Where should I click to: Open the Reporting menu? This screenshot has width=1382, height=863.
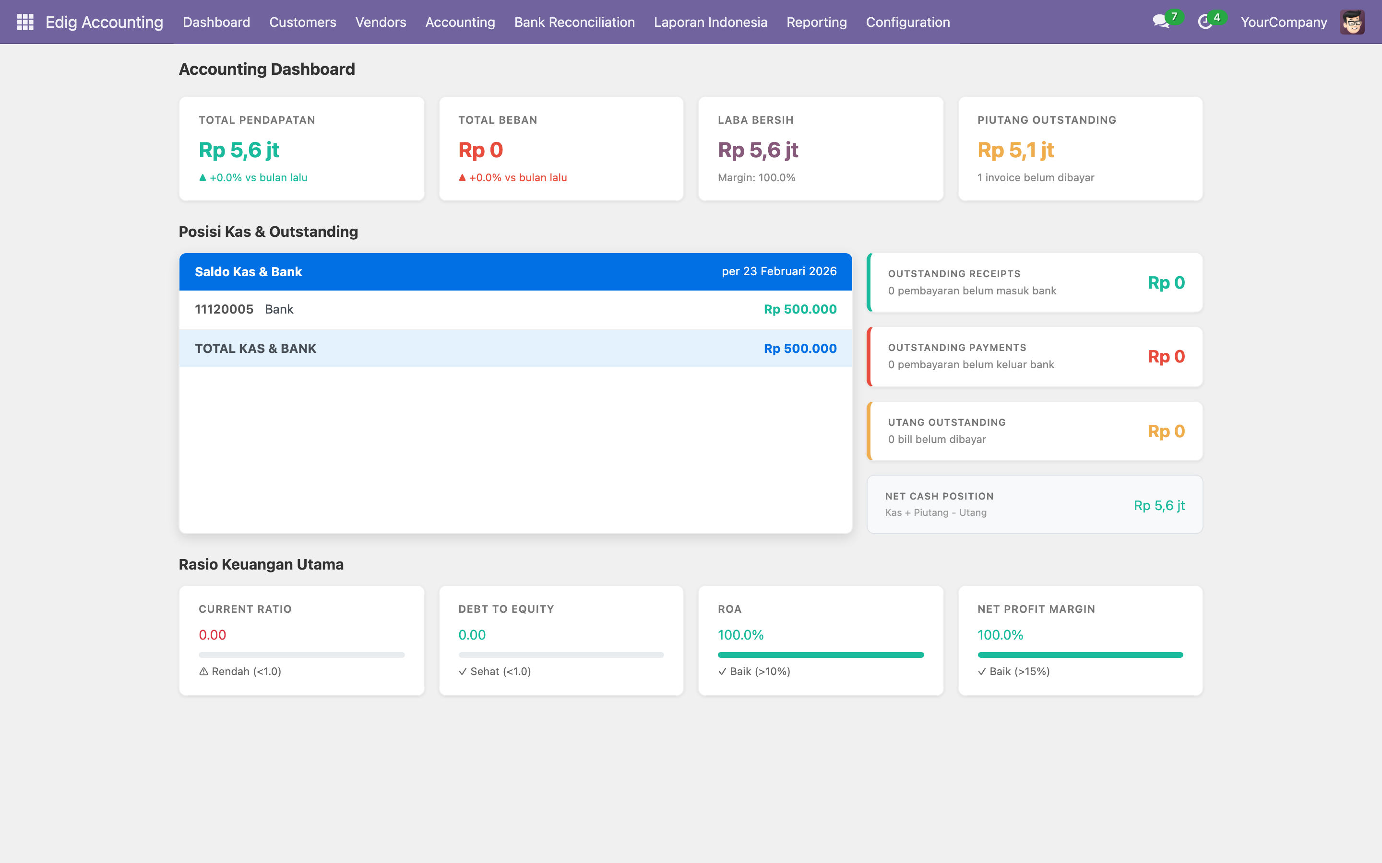tap(816, 22)
